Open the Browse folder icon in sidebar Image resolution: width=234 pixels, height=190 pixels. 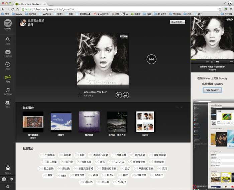pos(8,52)
